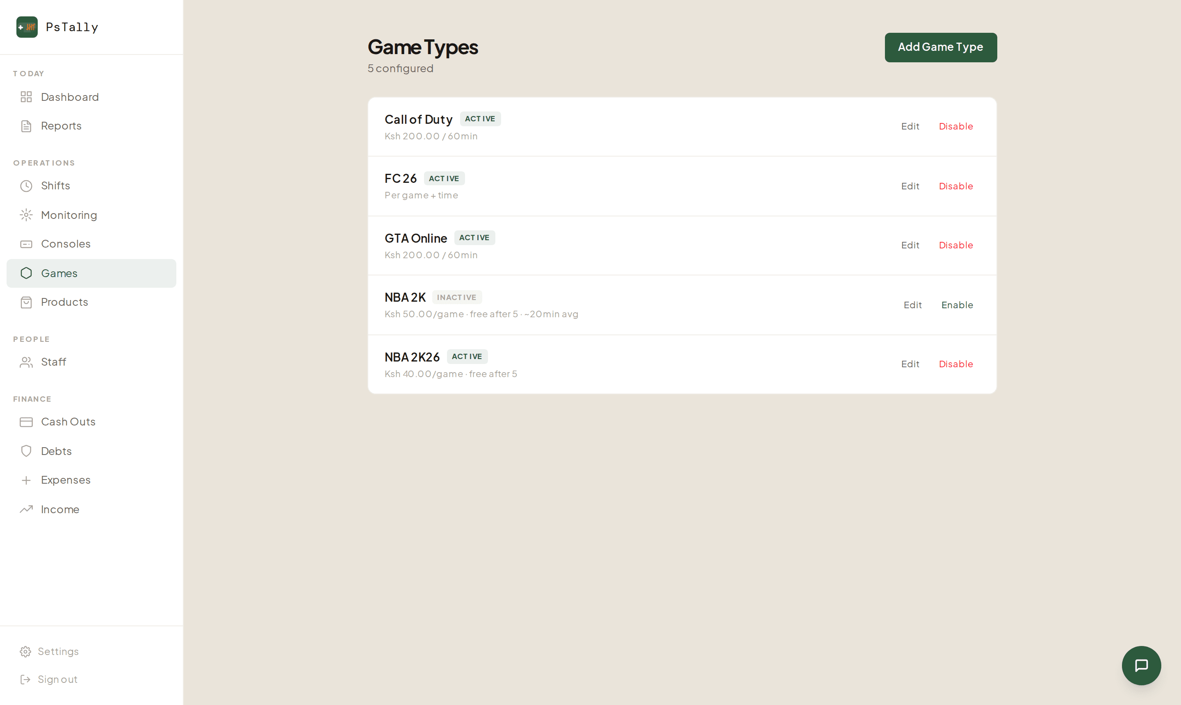Image resolution: width=1181 pixels, height=705 pixels.
Task: Open the Products section
Action: 91,302
